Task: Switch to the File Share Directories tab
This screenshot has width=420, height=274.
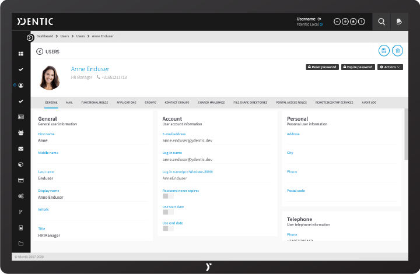Action: pos(250,103)
